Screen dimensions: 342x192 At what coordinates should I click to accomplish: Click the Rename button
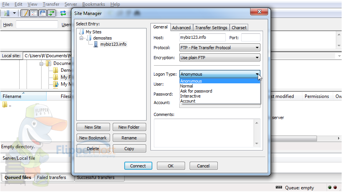click(129, 138)
